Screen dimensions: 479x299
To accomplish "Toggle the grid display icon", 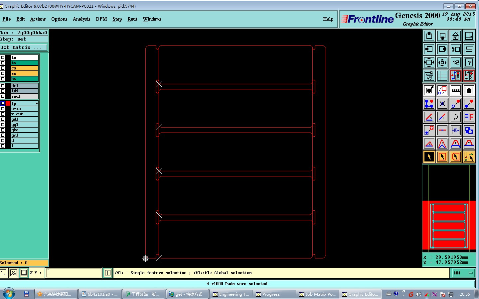I will click(442, 76).
